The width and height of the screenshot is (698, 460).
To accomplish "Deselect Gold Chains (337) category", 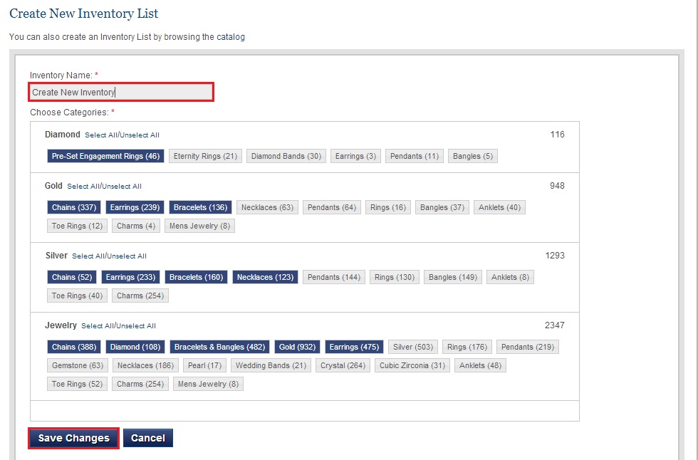I will [x=74, y=207].
